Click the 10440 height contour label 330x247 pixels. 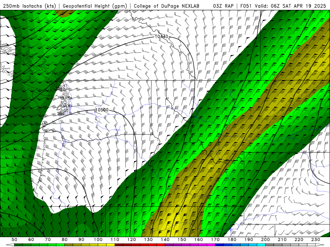(x=162, y=37)
